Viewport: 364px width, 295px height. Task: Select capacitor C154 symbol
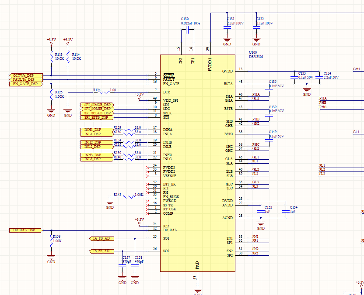click(286, 211)
